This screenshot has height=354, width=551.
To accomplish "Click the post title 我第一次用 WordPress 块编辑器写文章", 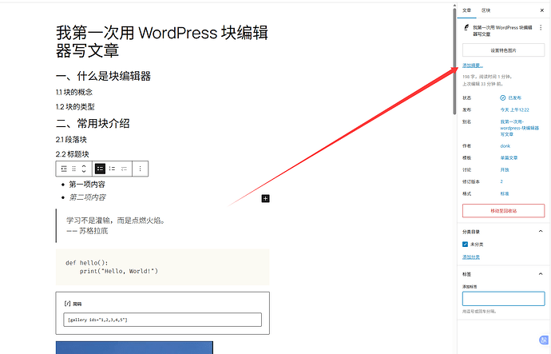I will point(162,42).
